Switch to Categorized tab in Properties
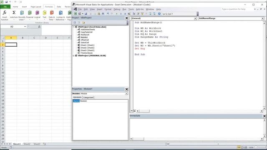 (88, 97)
